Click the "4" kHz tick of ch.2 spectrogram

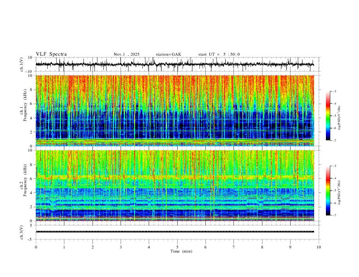(32, 193)
